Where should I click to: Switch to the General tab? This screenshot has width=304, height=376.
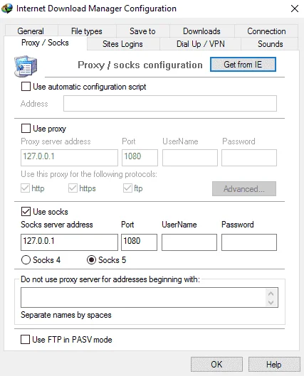[x=31, y=31]
